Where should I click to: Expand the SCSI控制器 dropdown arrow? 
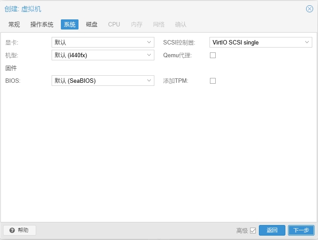click(307, 42)
